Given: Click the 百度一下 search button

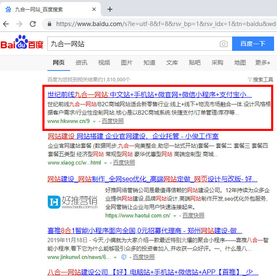Looking at the screenshot, I should tap(253, 44).
